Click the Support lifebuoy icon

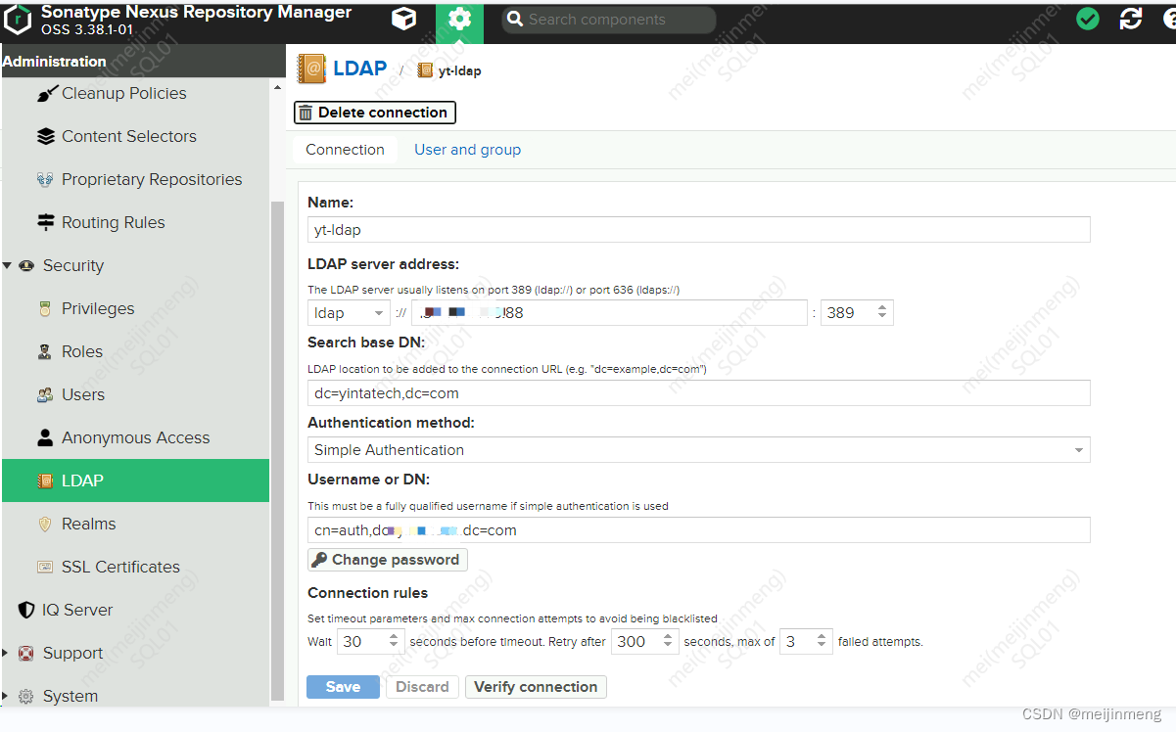[x=26, y=654]
